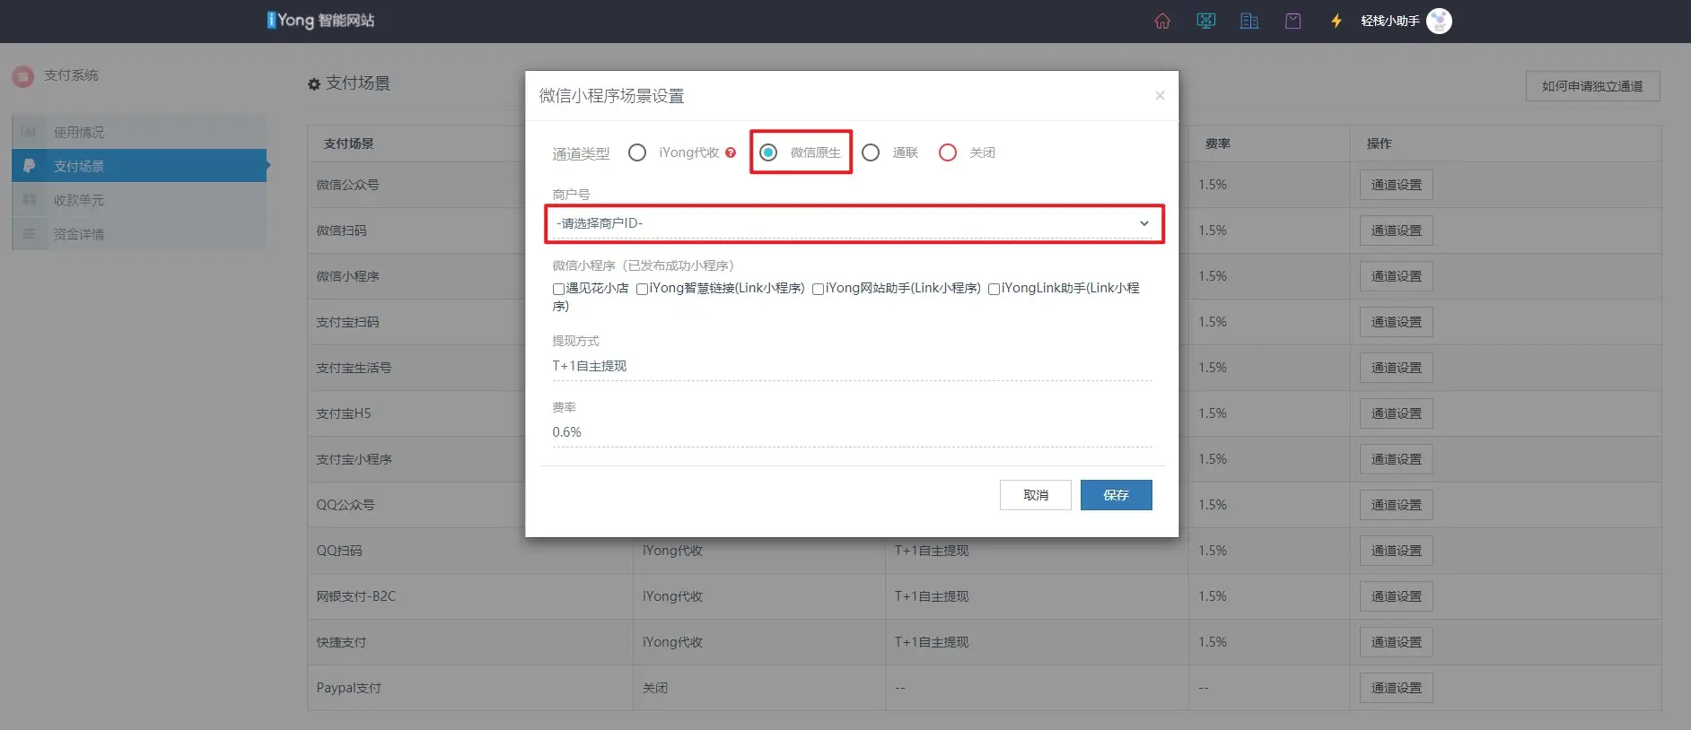The image size is (1691, 730).
Task: Check the 遇见花小店 mini program checkbox
Action: [558, 289]
